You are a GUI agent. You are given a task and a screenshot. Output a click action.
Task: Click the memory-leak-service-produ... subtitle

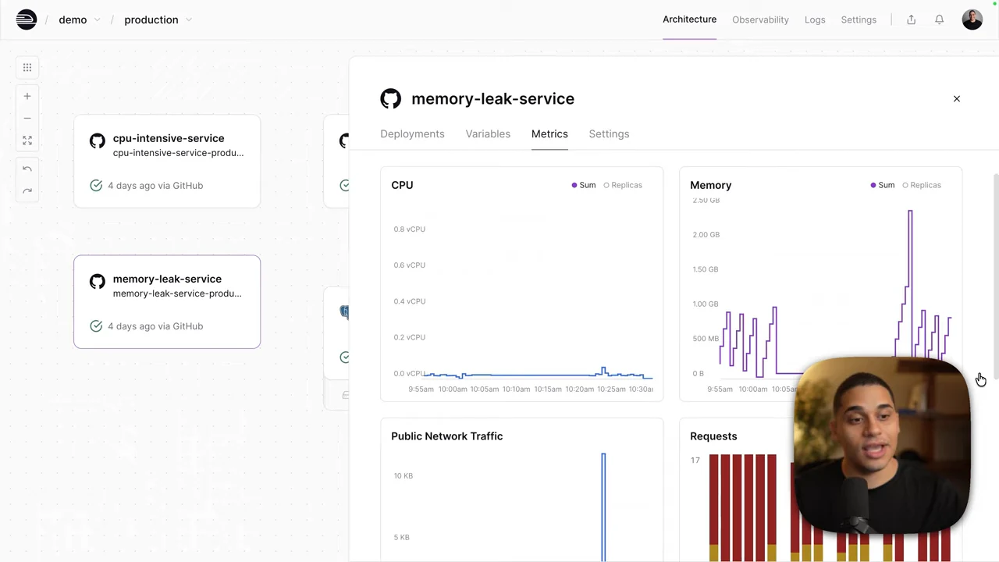[x=177, y=293]
